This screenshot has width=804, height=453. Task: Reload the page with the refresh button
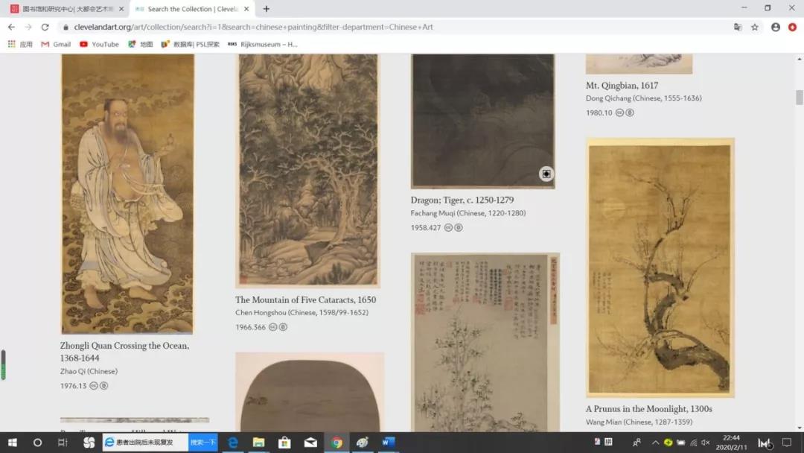(45, 27)
